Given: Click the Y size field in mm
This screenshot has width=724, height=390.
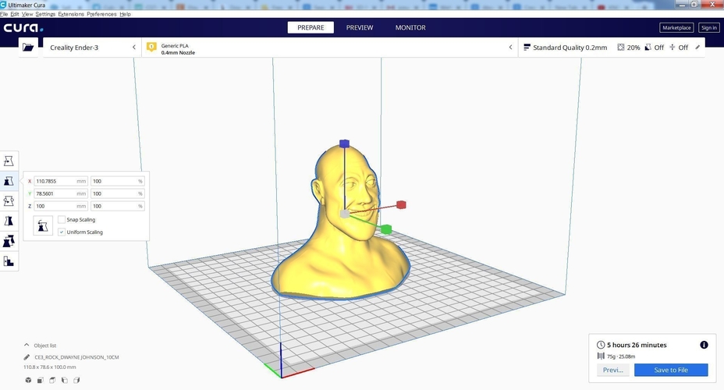Looking at the screenshot, I should [61, 194].
